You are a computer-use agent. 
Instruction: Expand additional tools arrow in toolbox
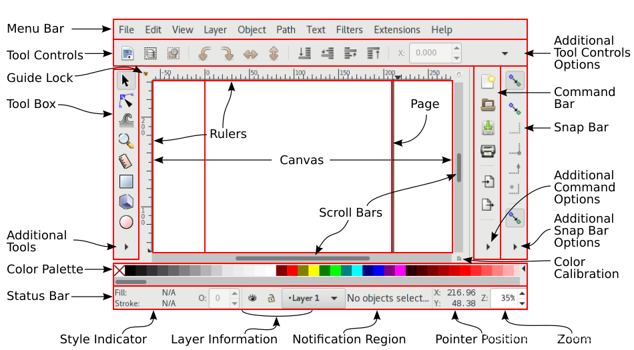click(x=126, y=247)
